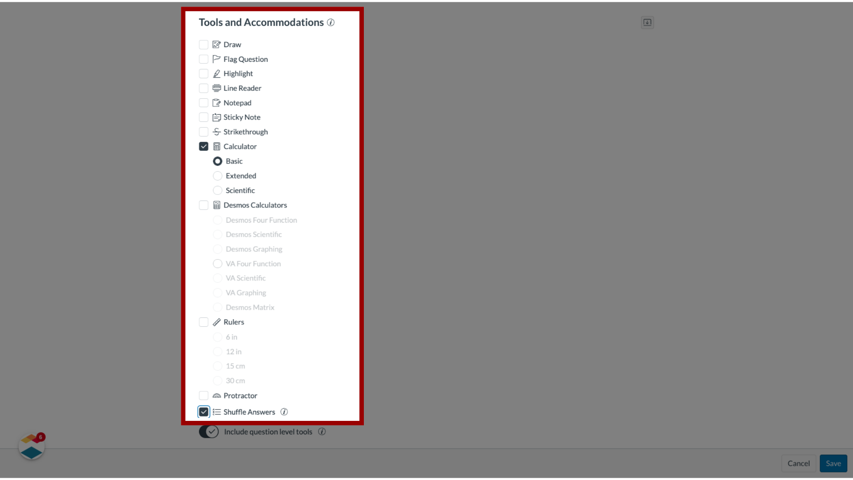Disable the Calculator checkbox
The height and width of the screenshot is (480, 853).
click(204, 147)
